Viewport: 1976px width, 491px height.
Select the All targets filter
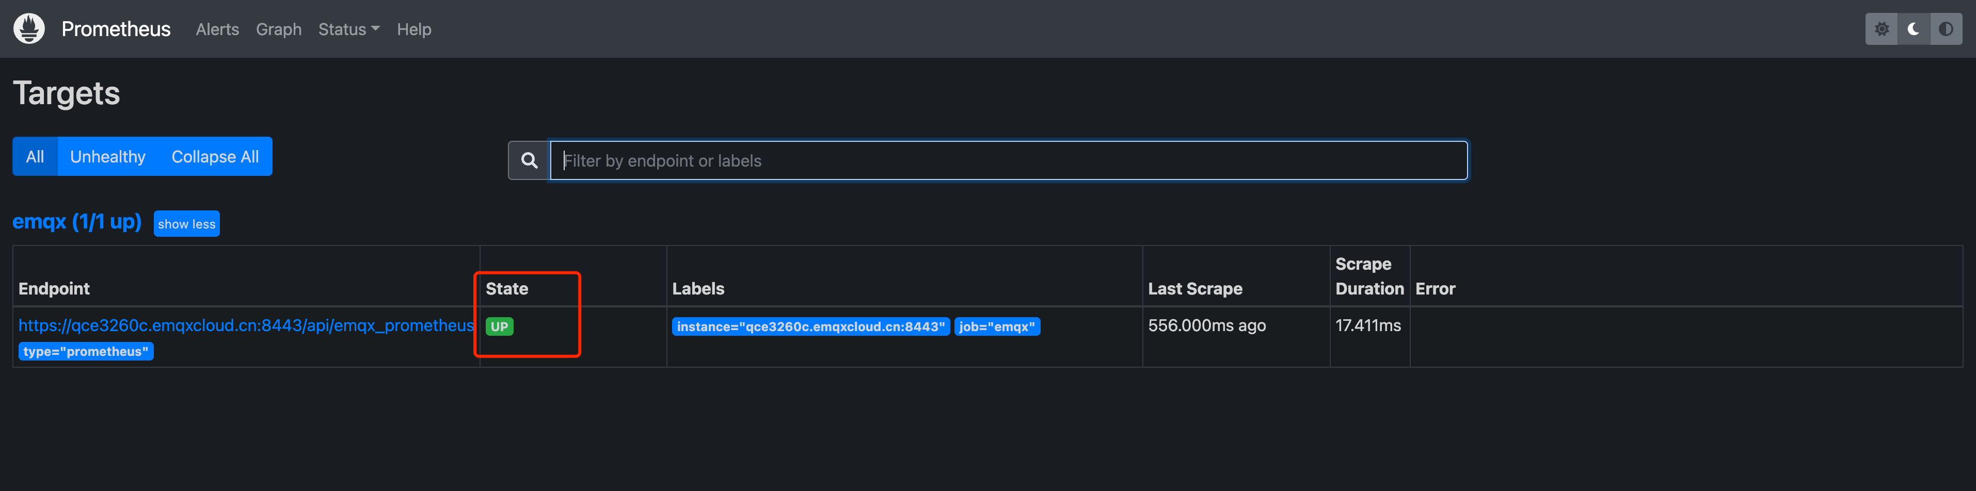tap(35, 156)
